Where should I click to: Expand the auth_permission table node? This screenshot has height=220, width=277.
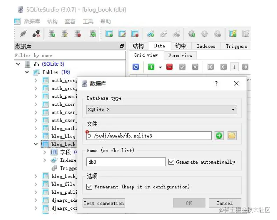(36, 96)
